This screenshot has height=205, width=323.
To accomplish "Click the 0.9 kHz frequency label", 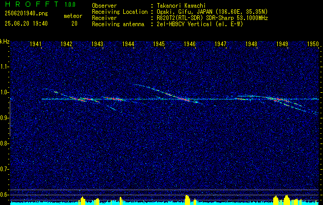I will point(5,118).
